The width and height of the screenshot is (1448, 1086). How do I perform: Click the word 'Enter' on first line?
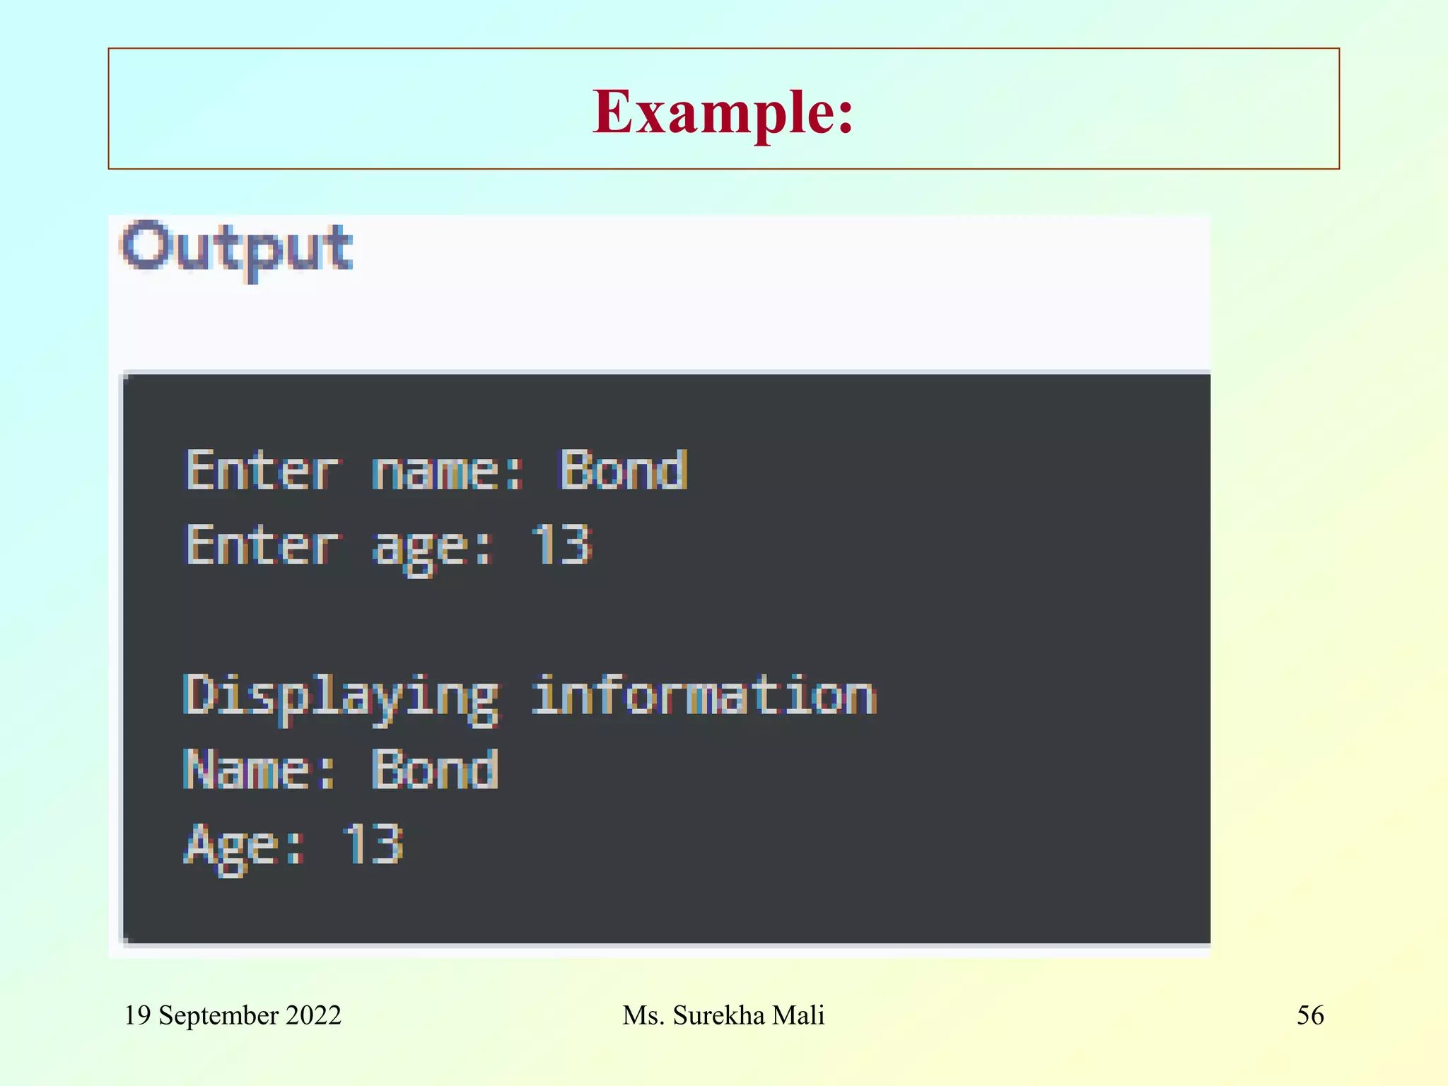262,471
